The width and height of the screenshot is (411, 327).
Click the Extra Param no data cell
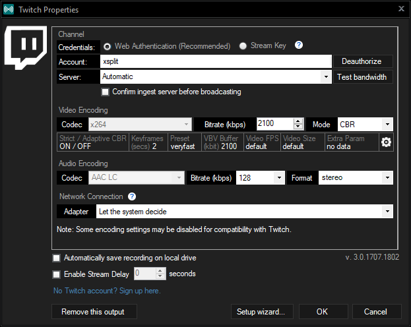tap(352, 142)
